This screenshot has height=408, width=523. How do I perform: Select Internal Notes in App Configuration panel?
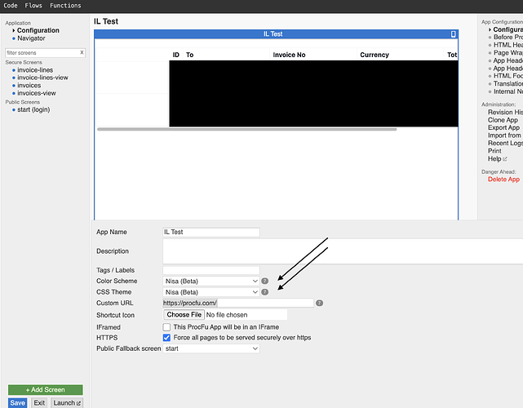point(508,91)
